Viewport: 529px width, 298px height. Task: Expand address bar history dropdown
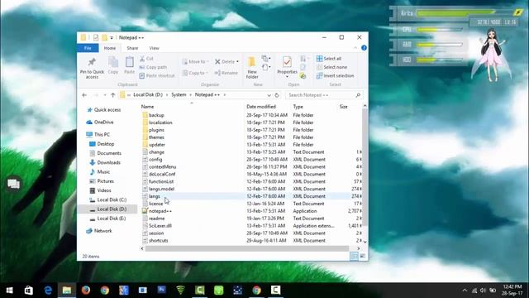269,95
